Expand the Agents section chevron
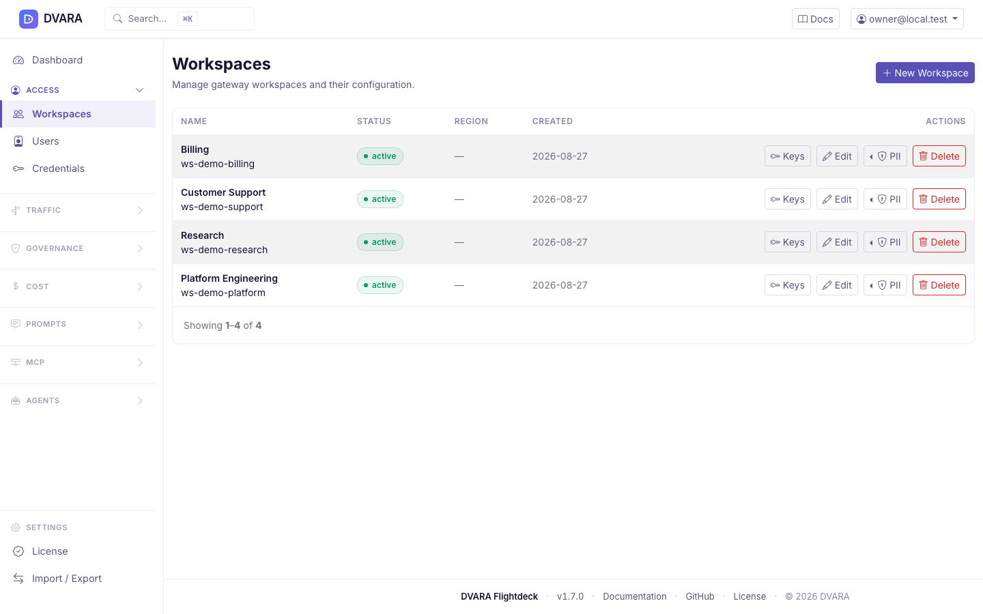 click(x=140, y=400)
